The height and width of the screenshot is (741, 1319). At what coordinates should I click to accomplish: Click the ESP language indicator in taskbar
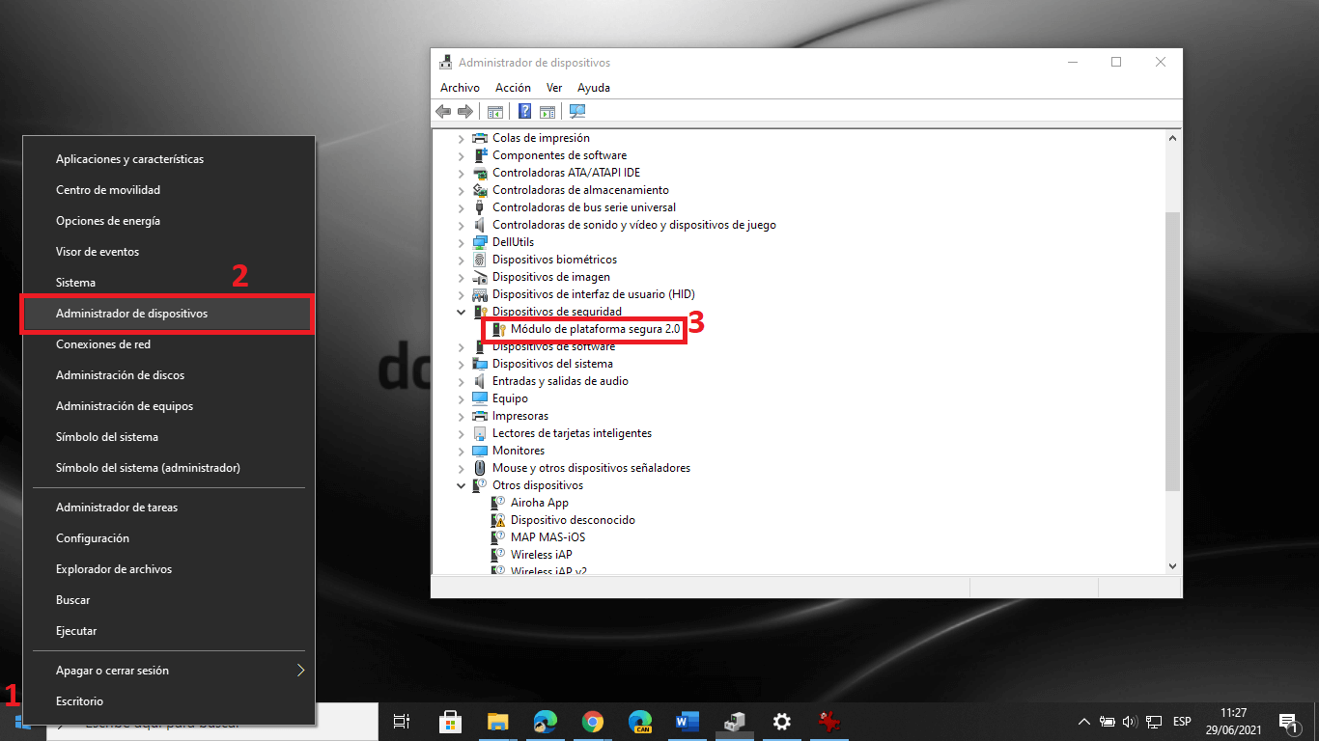point(1182,721)
